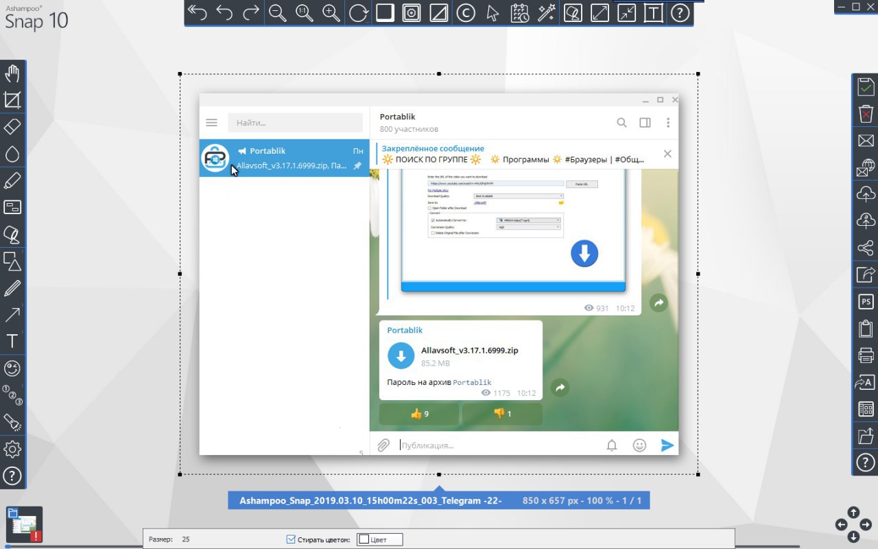Click the arrow-to-A export icon
The height and width of the screenshot is (549, 878).
point(866,382)
